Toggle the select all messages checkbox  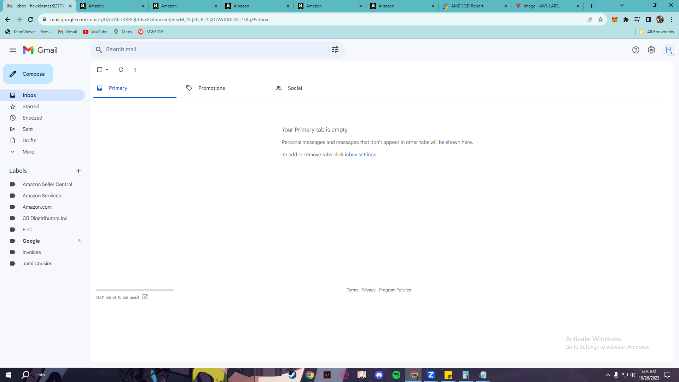tap(100, 70)
